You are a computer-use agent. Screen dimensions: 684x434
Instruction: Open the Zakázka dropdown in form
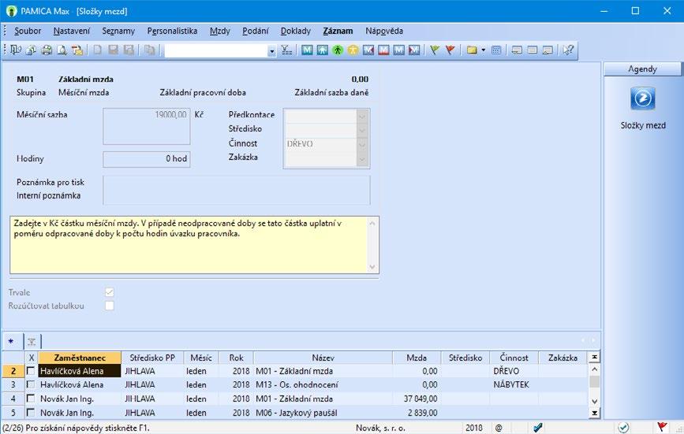(x=362, y=159)
